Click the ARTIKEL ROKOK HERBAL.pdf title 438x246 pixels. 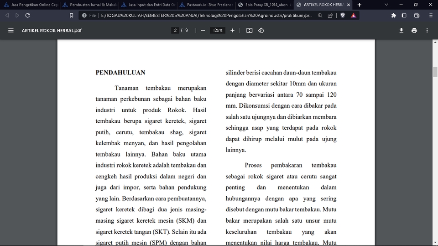pos(52,31)
